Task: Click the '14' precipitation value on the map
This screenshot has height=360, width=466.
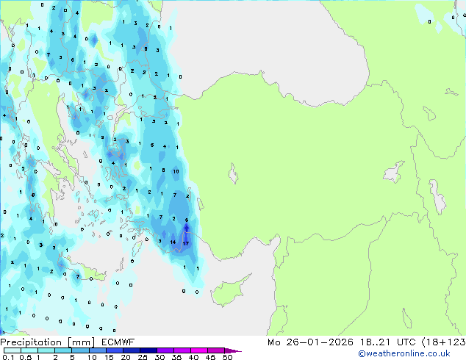Action: point(173,242)
